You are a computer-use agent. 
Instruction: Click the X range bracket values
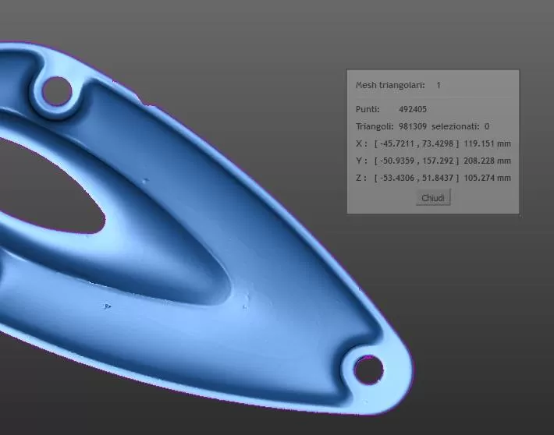tap(417, 143)
